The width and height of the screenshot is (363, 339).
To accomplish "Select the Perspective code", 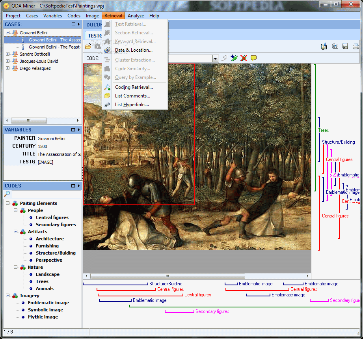I will 49,260.
